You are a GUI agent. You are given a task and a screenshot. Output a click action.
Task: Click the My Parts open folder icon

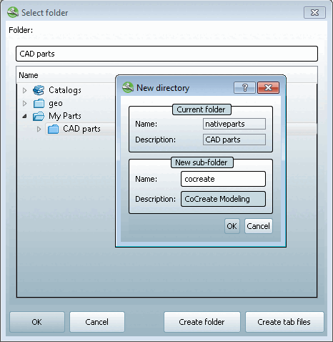tap(39, 117)
